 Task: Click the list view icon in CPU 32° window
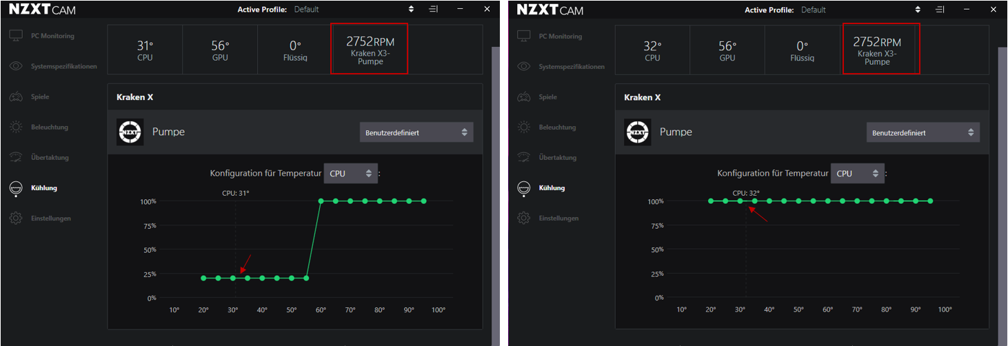coord(939,9)
